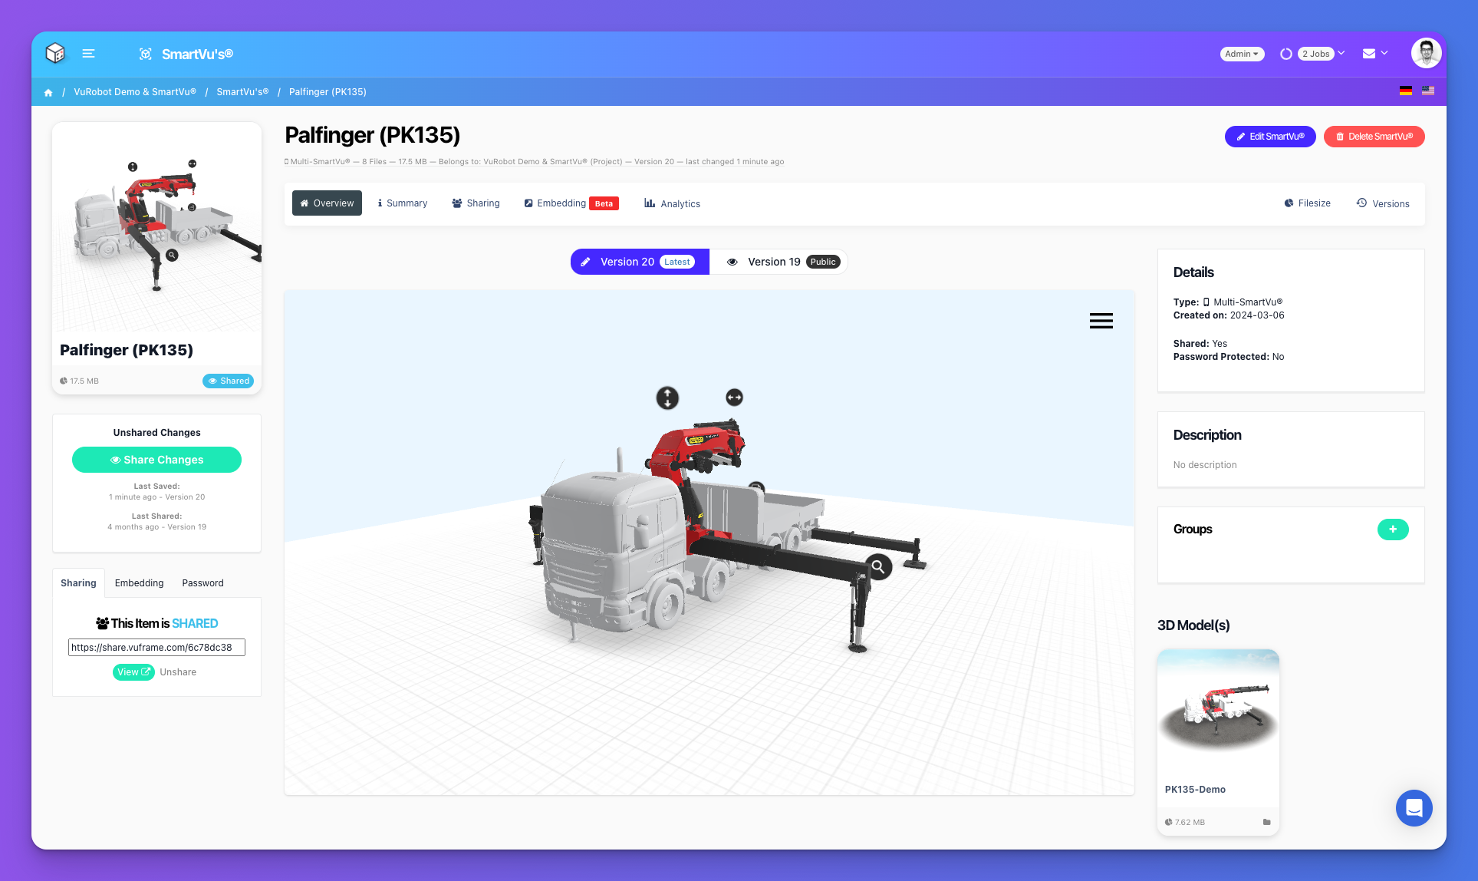This screenshot has width=1478, height=881.
Task: Open the Admin dropdown
Action: 1242,54
